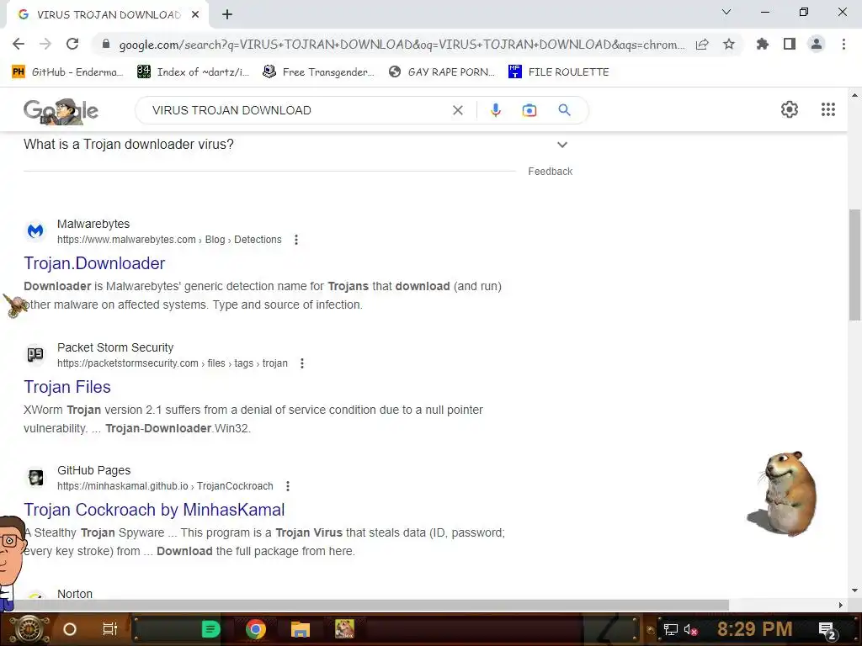Open the Chrome extensions puzzle icon
Screen dimensions: 862x646
click(x=762, y=44)
